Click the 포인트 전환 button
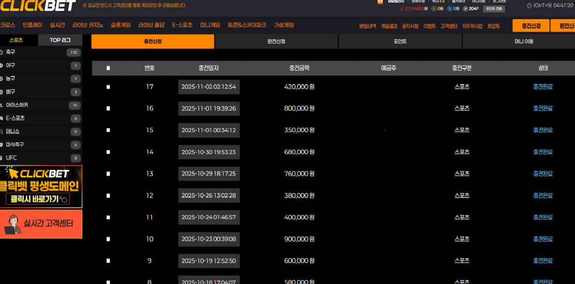The width and height of the screenshot is (575, 284). 494,9
